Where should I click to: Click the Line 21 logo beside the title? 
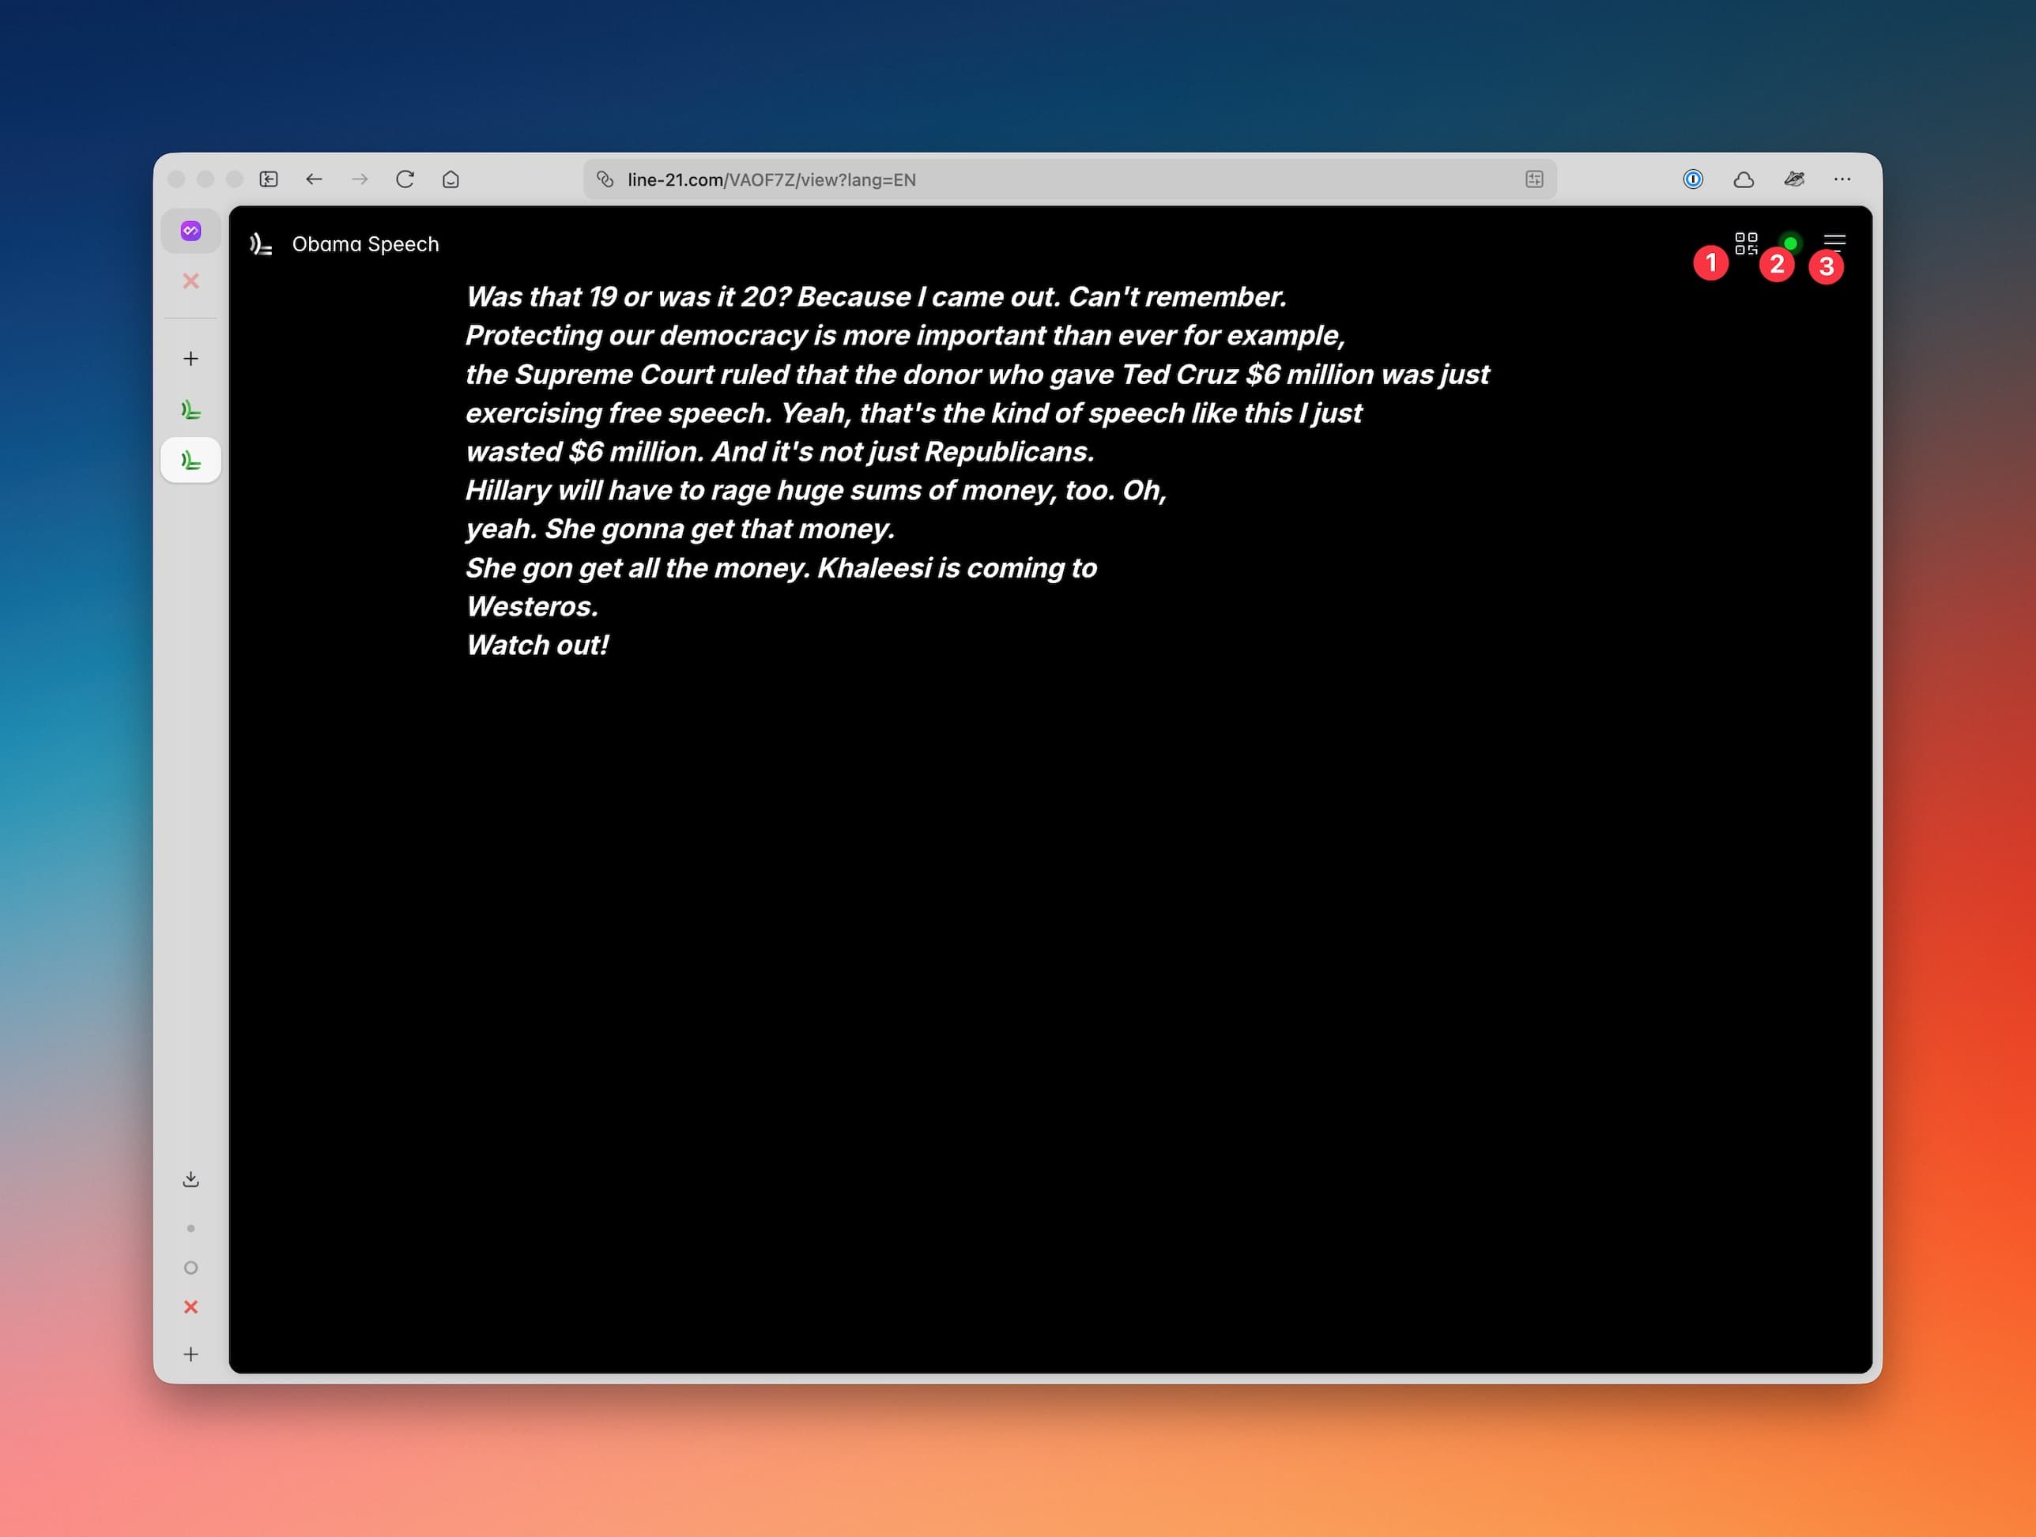[x=261, y=244]
